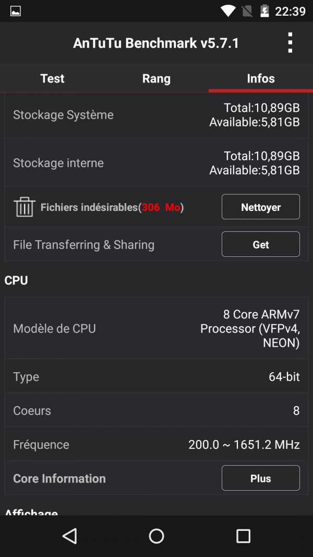Tap the trash can junk files icon

pyautogui.click(x=25, y=207)
